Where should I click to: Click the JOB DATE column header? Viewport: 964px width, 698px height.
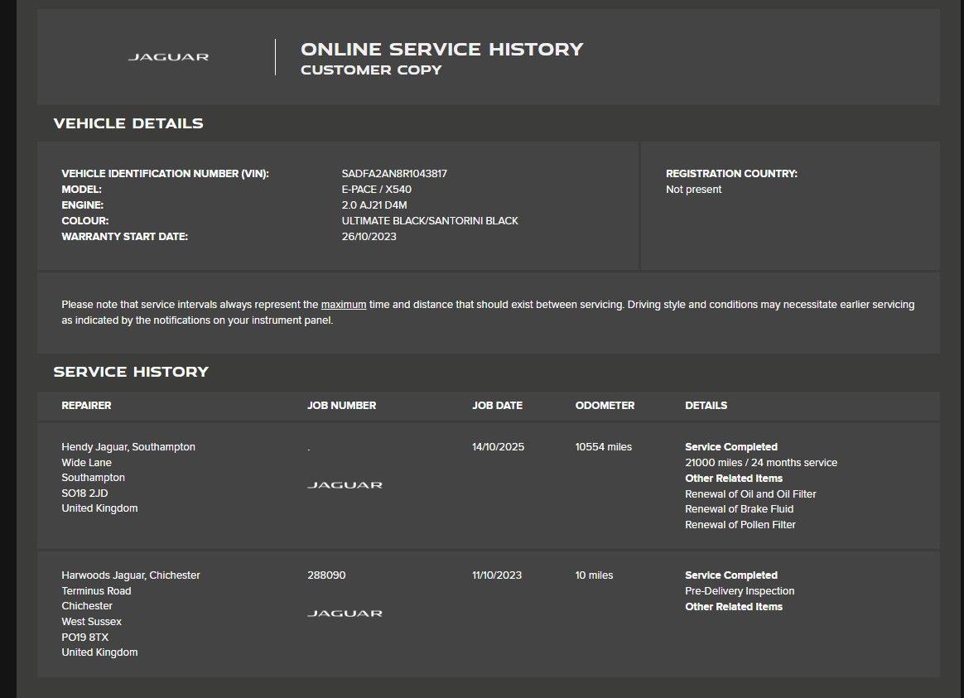pyautogui.click(x=498, y=406)
